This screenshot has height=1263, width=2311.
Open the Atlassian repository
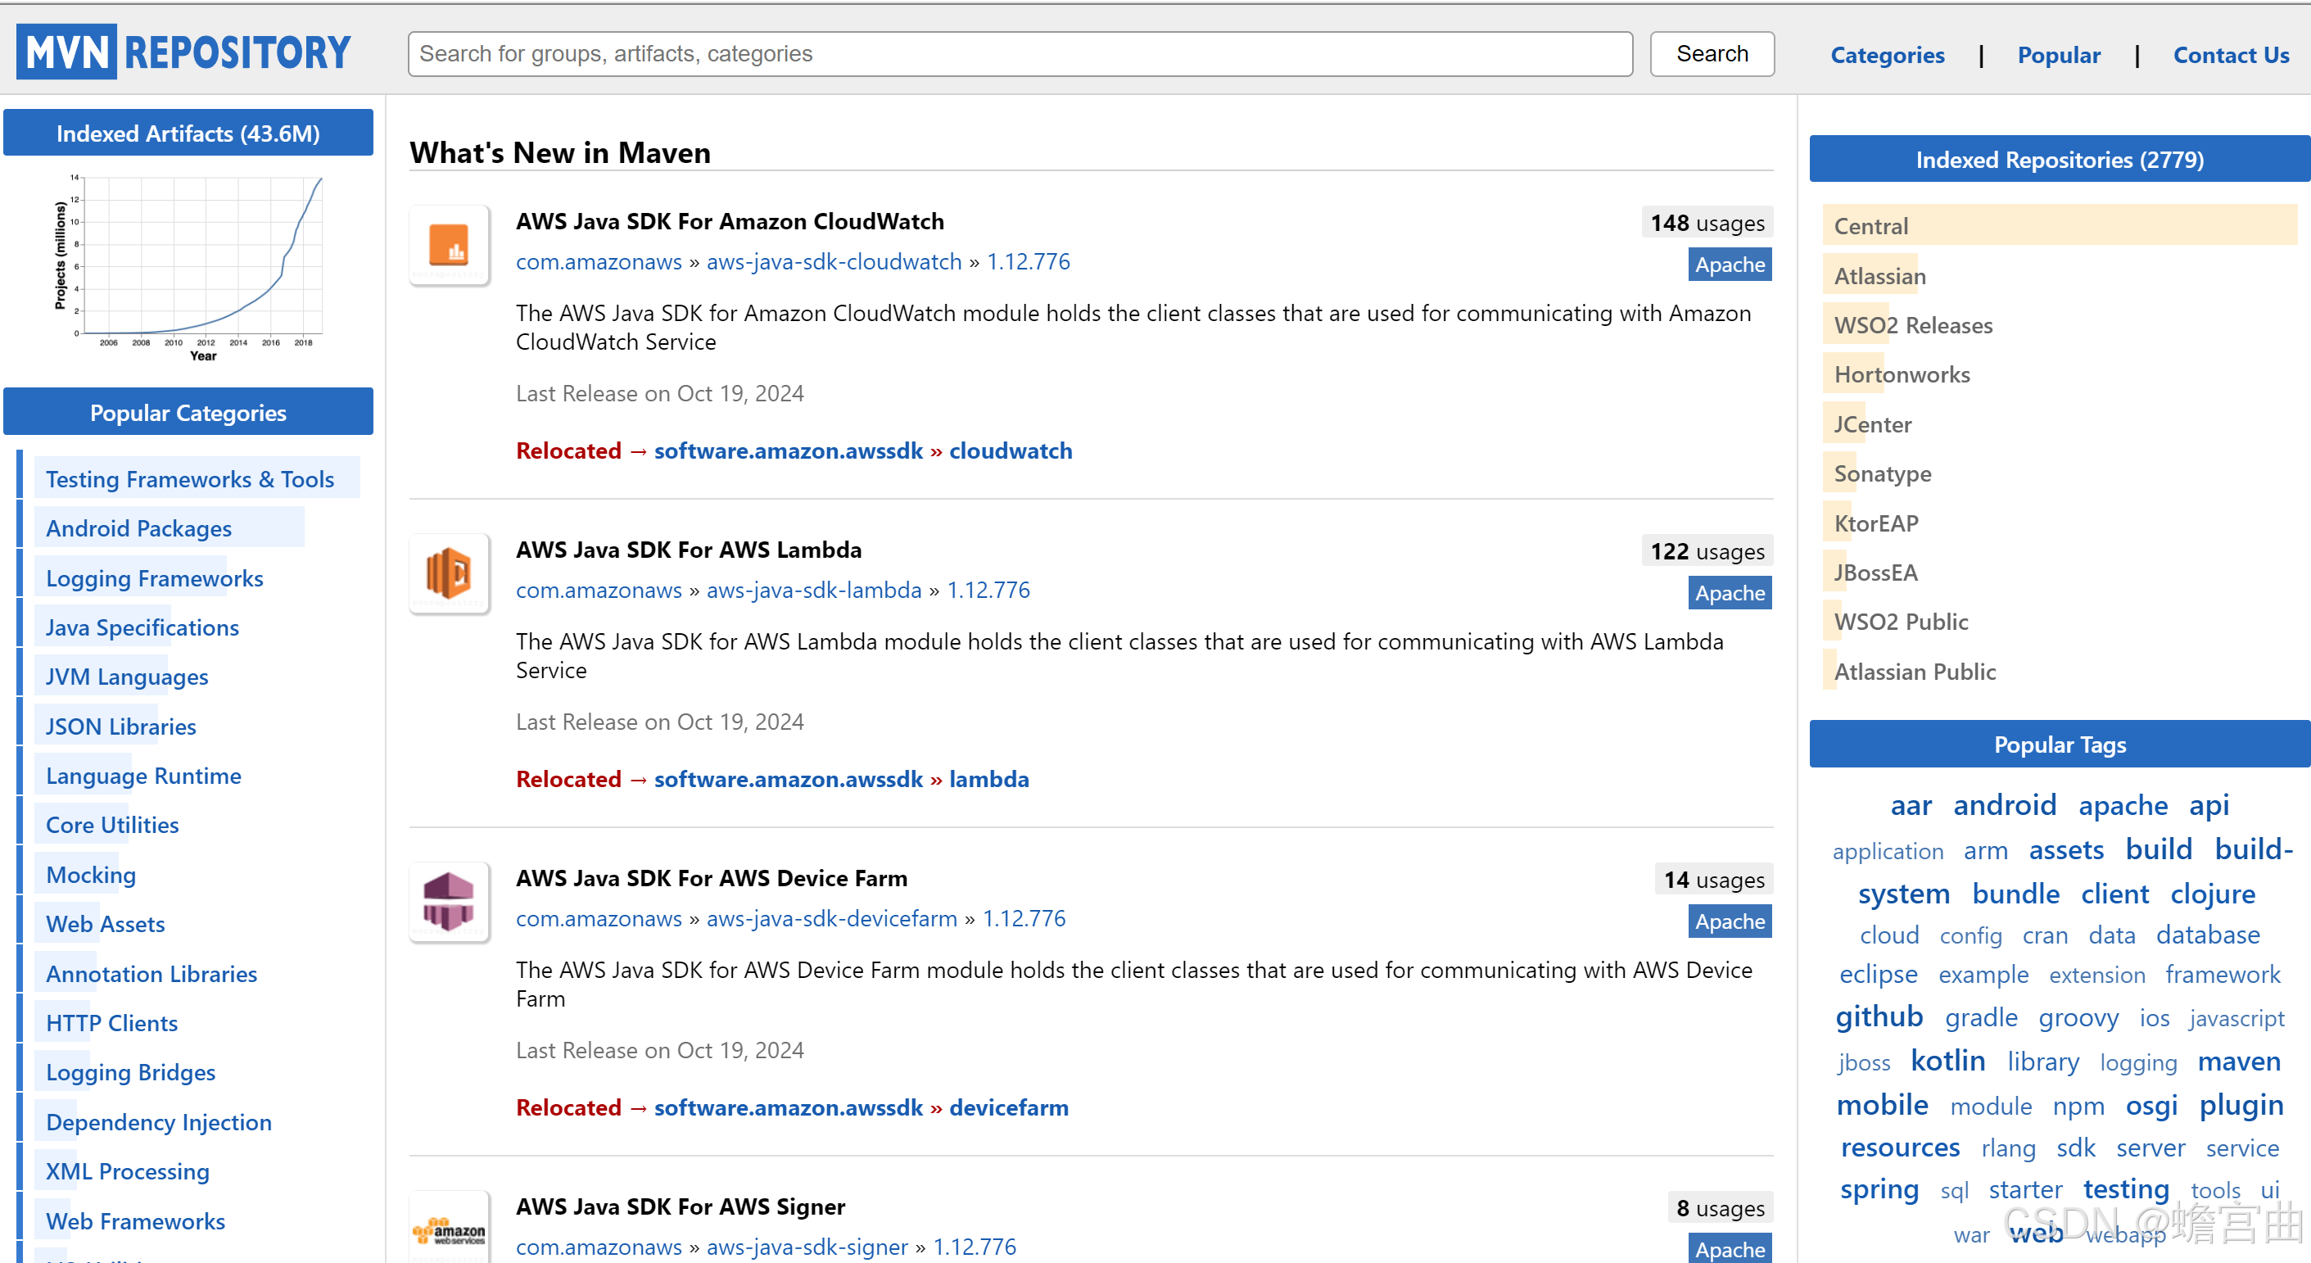[1879, 275]
